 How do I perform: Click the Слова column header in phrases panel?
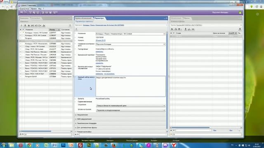(x=179, y=33)
